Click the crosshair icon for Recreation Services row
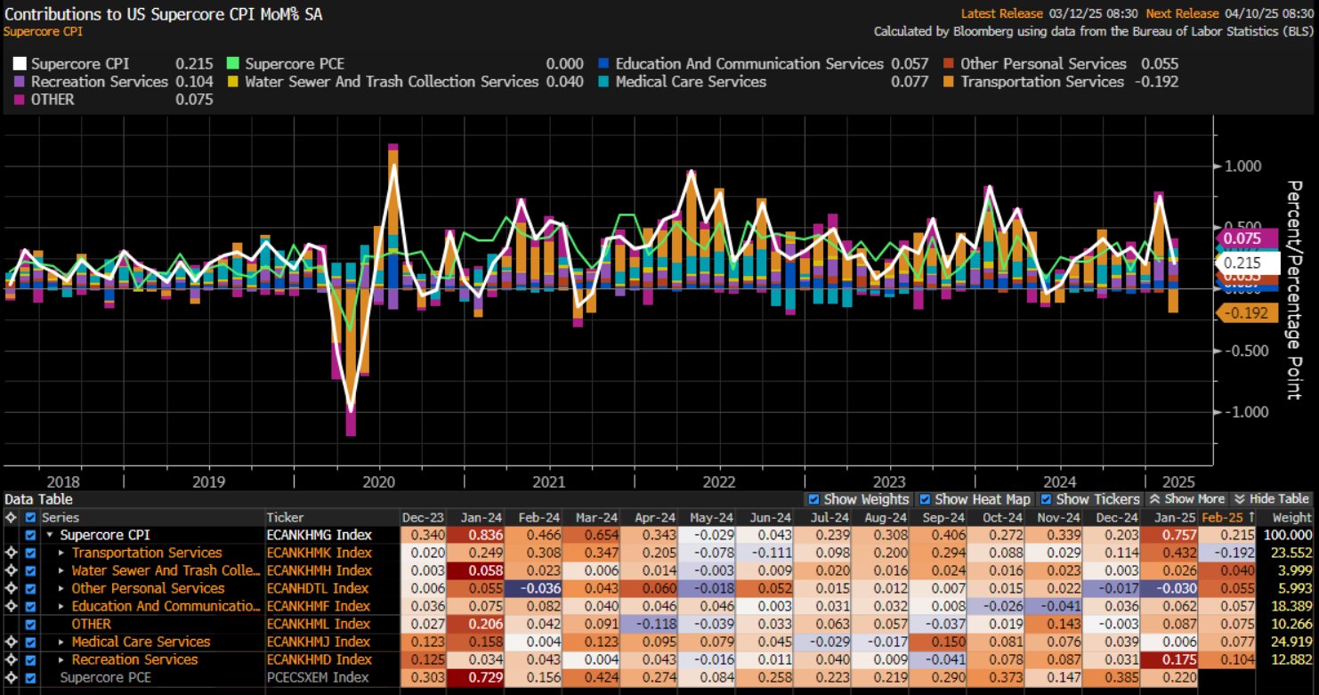The width and height of the screenshot is (1319, 695). (x=11, y=659)
